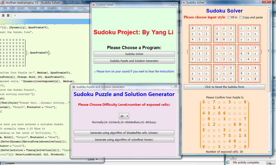The height and width of the screenshot is (165, 276).
Task: Close the Sudoku Puzzle and Solution Generator window
Action: click(x=176, y=86)
